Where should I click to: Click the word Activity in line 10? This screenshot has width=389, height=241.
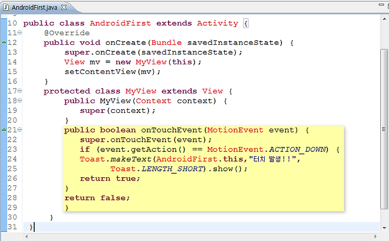[x=218, y=23]
